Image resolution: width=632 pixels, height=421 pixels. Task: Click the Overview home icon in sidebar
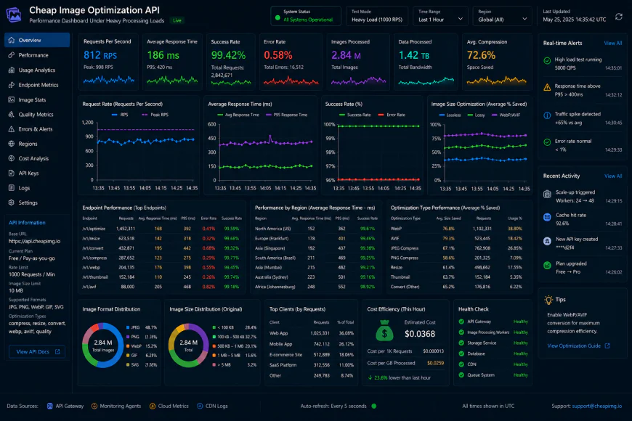[x=12, y=41]
